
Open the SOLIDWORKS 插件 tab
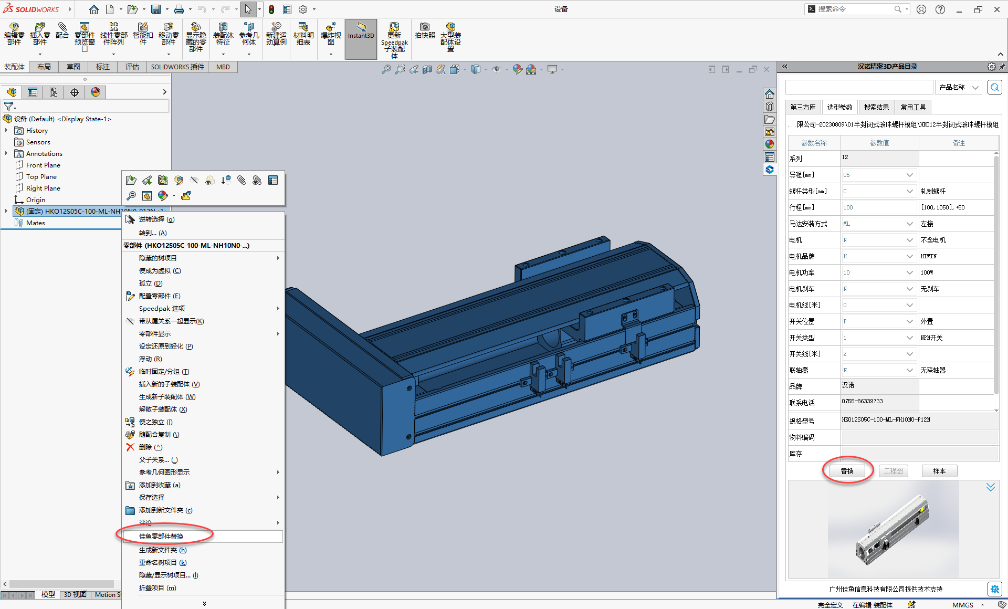pos(177,67)
